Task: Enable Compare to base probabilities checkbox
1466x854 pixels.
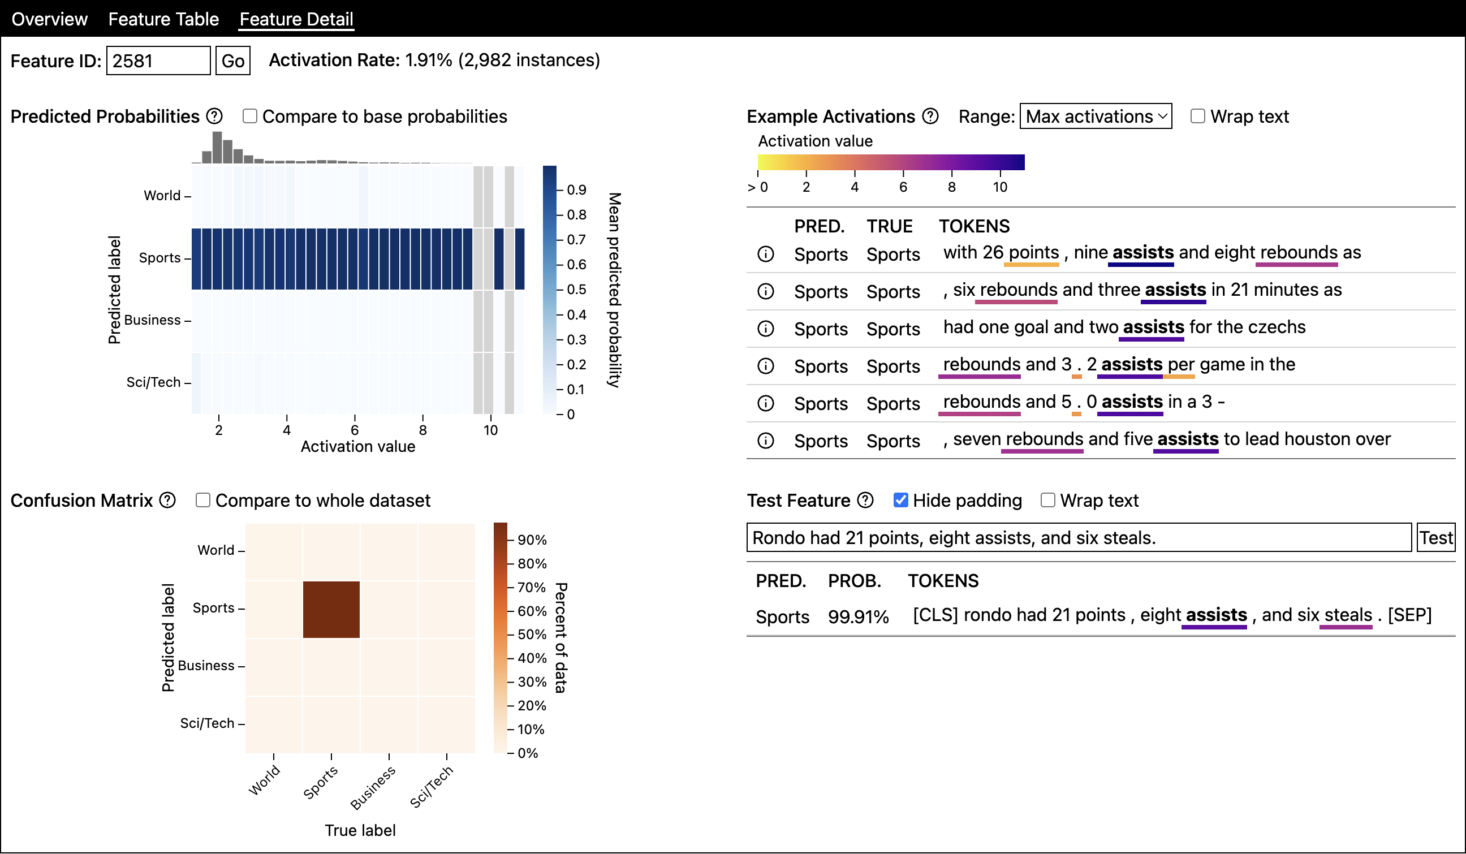Action: coord(250,117)
